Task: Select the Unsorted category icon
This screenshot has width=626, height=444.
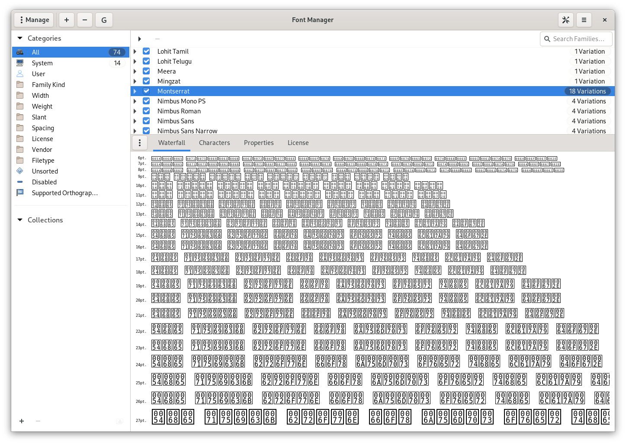Action: tap(20, 171)
